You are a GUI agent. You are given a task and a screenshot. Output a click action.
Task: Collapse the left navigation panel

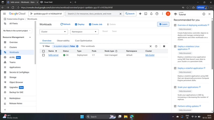[5, 110]
